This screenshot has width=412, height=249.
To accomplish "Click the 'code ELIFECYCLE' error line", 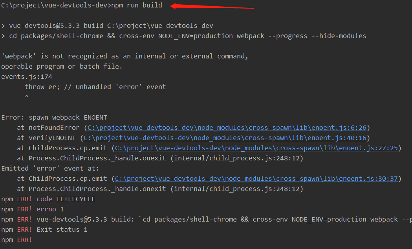I will tap(48, 199).
